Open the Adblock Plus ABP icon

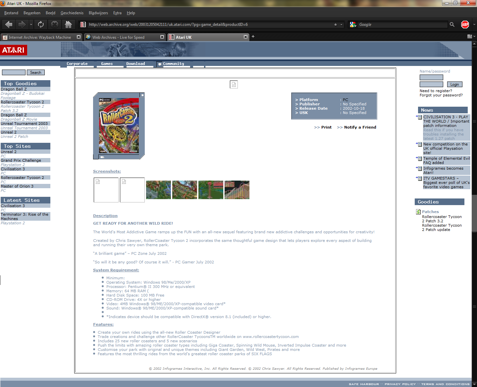point(465,24)
